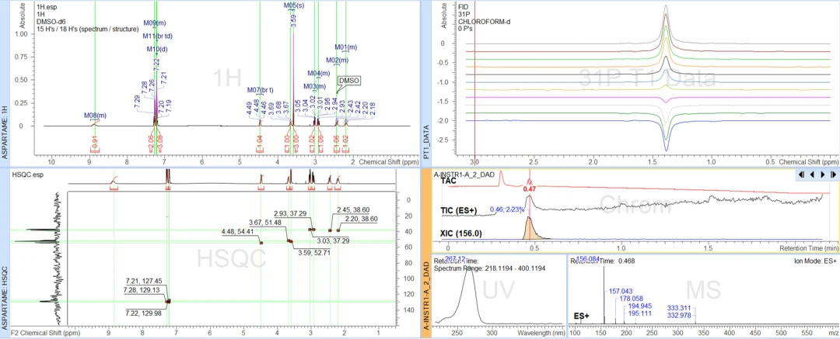
Task: Jump to first chromatogram with the skip-back arrow
Action: tap(801, 175)
